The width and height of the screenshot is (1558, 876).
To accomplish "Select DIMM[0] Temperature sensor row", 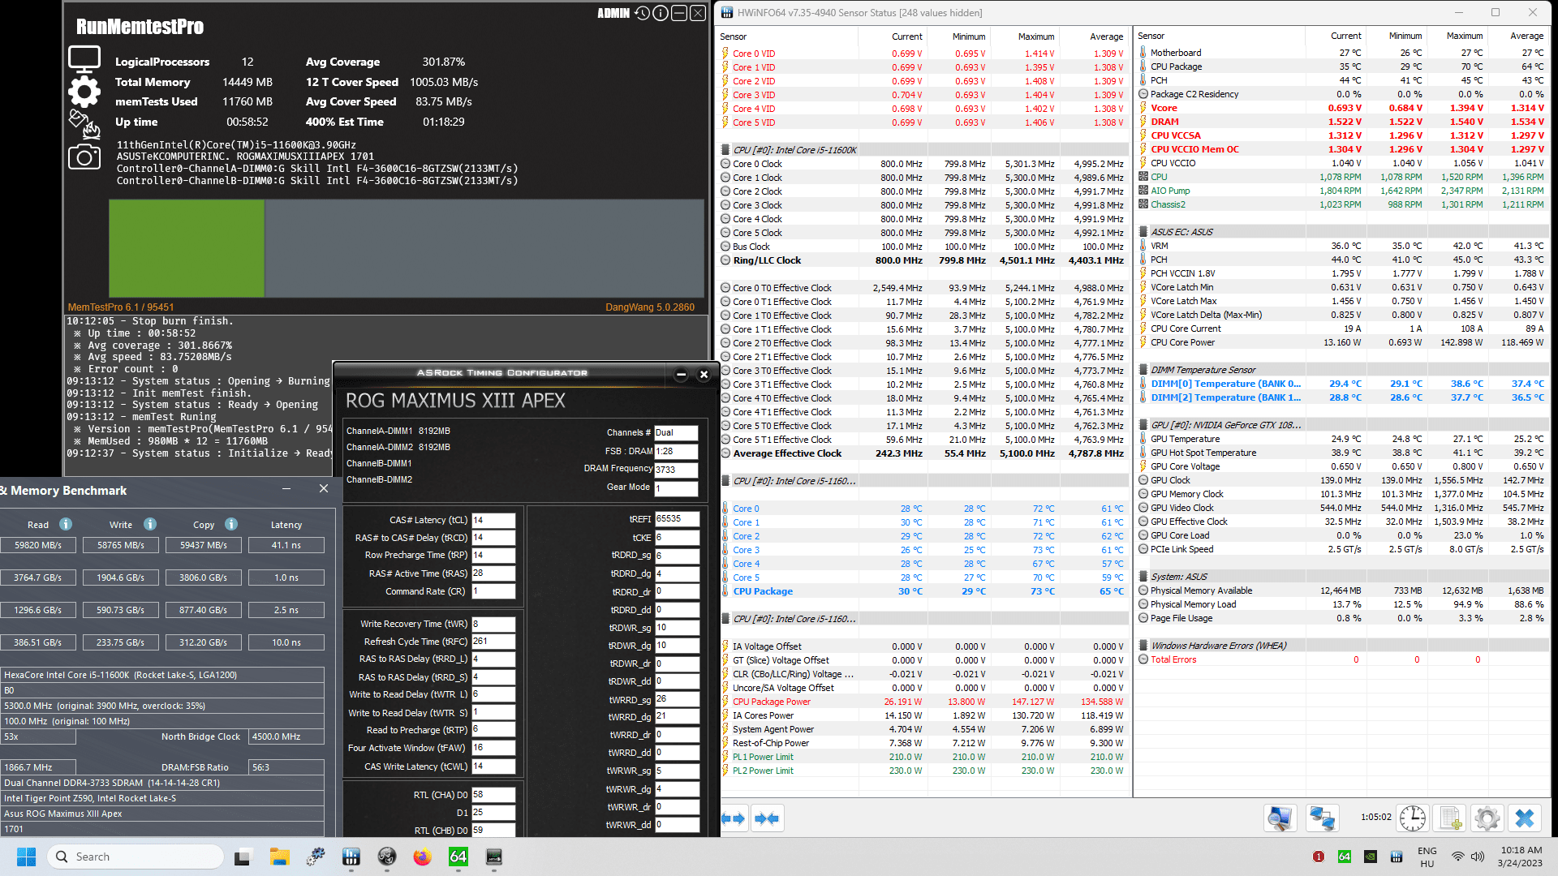I will coord(1344,384).
